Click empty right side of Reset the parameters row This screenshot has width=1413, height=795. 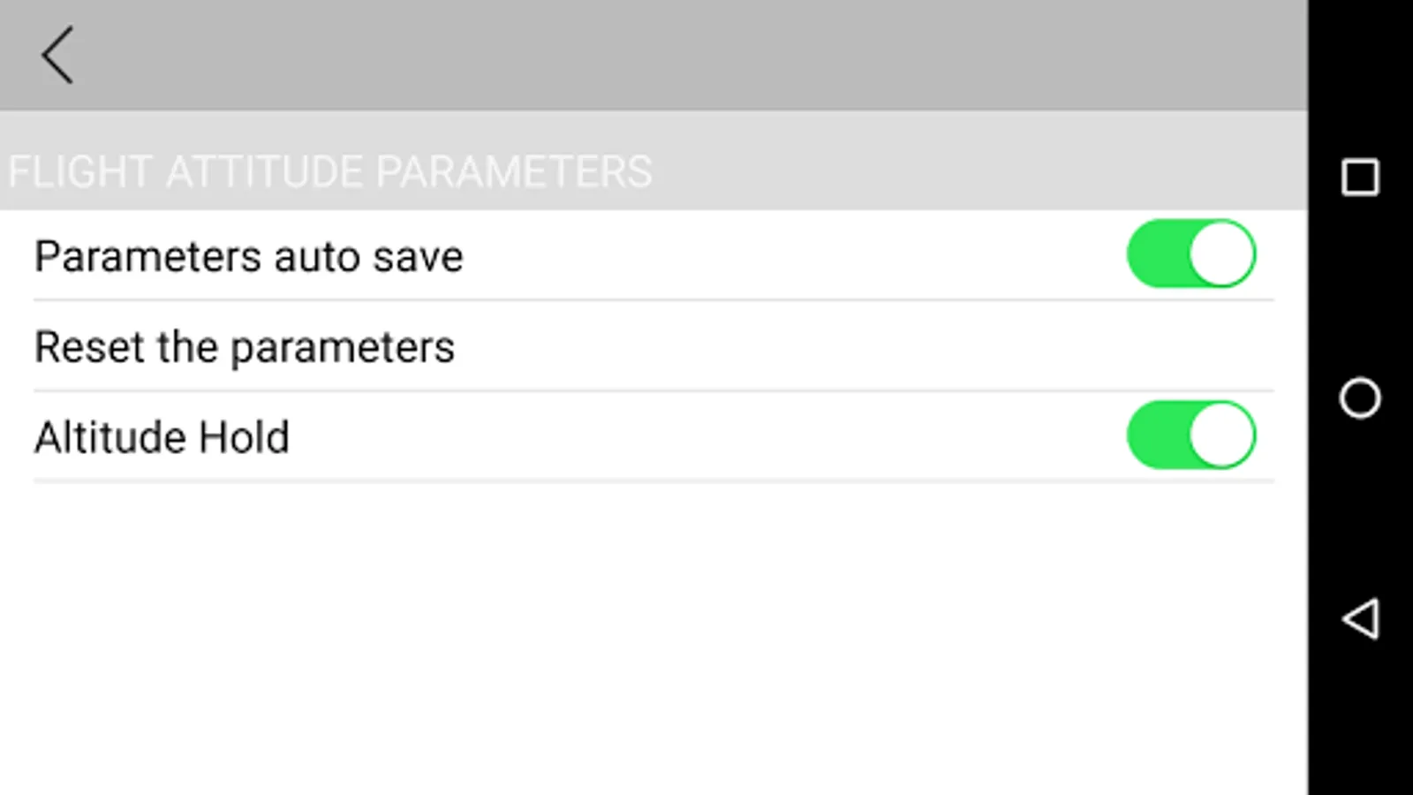pos(883,346)
